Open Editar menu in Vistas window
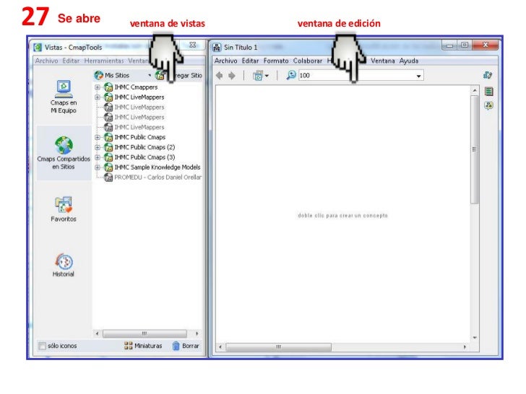This screenshot has height=394, width=526. coord(71,61)
